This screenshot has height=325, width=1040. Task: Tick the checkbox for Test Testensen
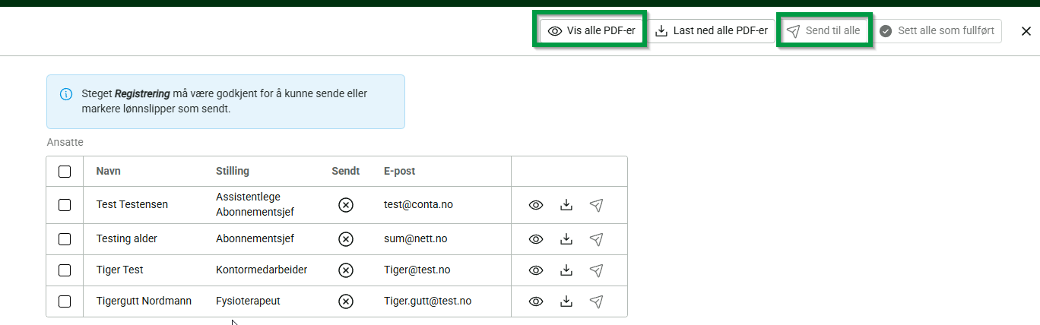click(65, 205)
